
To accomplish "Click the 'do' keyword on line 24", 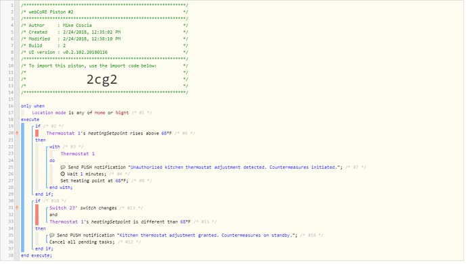I will (x=52, y=161).
